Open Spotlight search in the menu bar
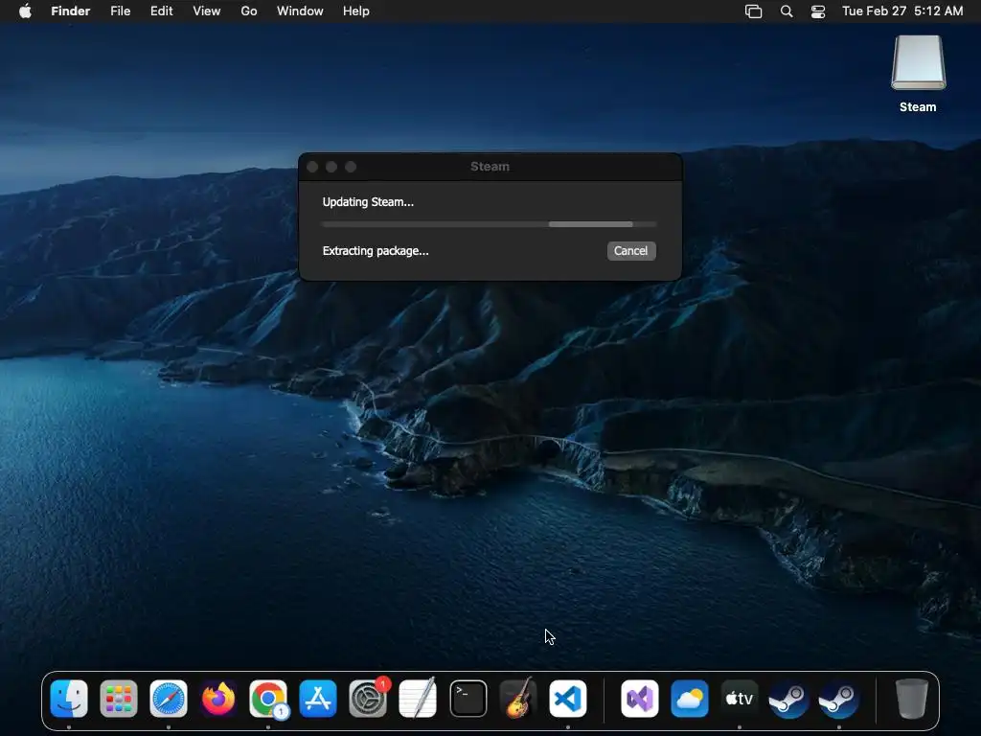 tap(787, 11)
